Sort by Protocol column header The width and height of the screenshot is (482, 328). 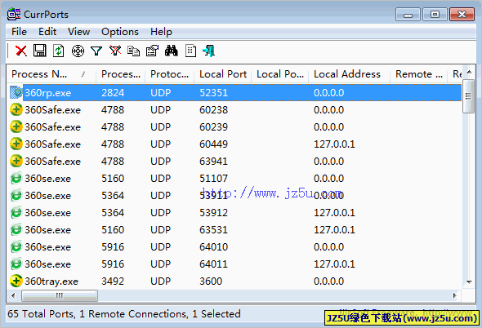(x=170, y=74)
